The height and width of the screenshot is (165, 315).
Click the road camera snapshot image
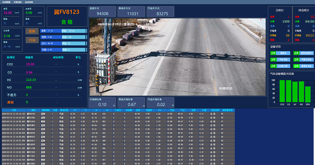(x=178, y=57)
